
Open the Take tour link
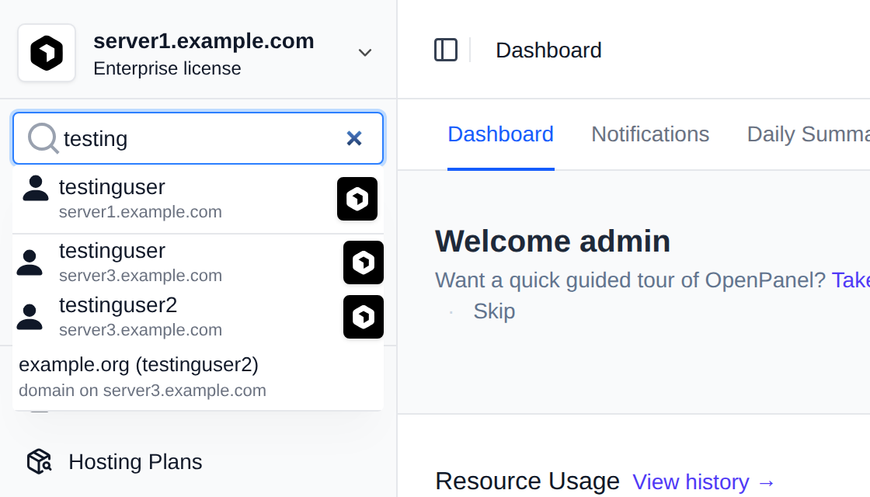pos(851,280)
